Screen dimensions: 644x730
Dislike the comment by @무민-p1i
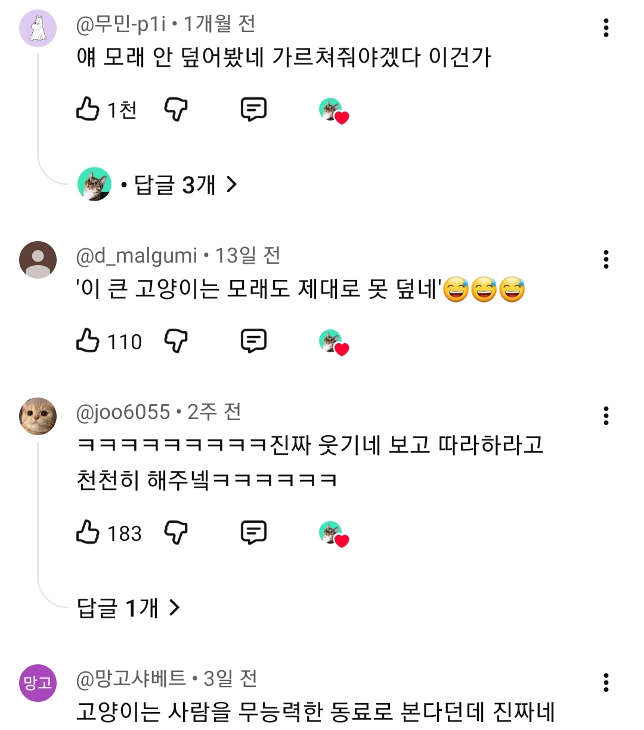click(176, 109)
